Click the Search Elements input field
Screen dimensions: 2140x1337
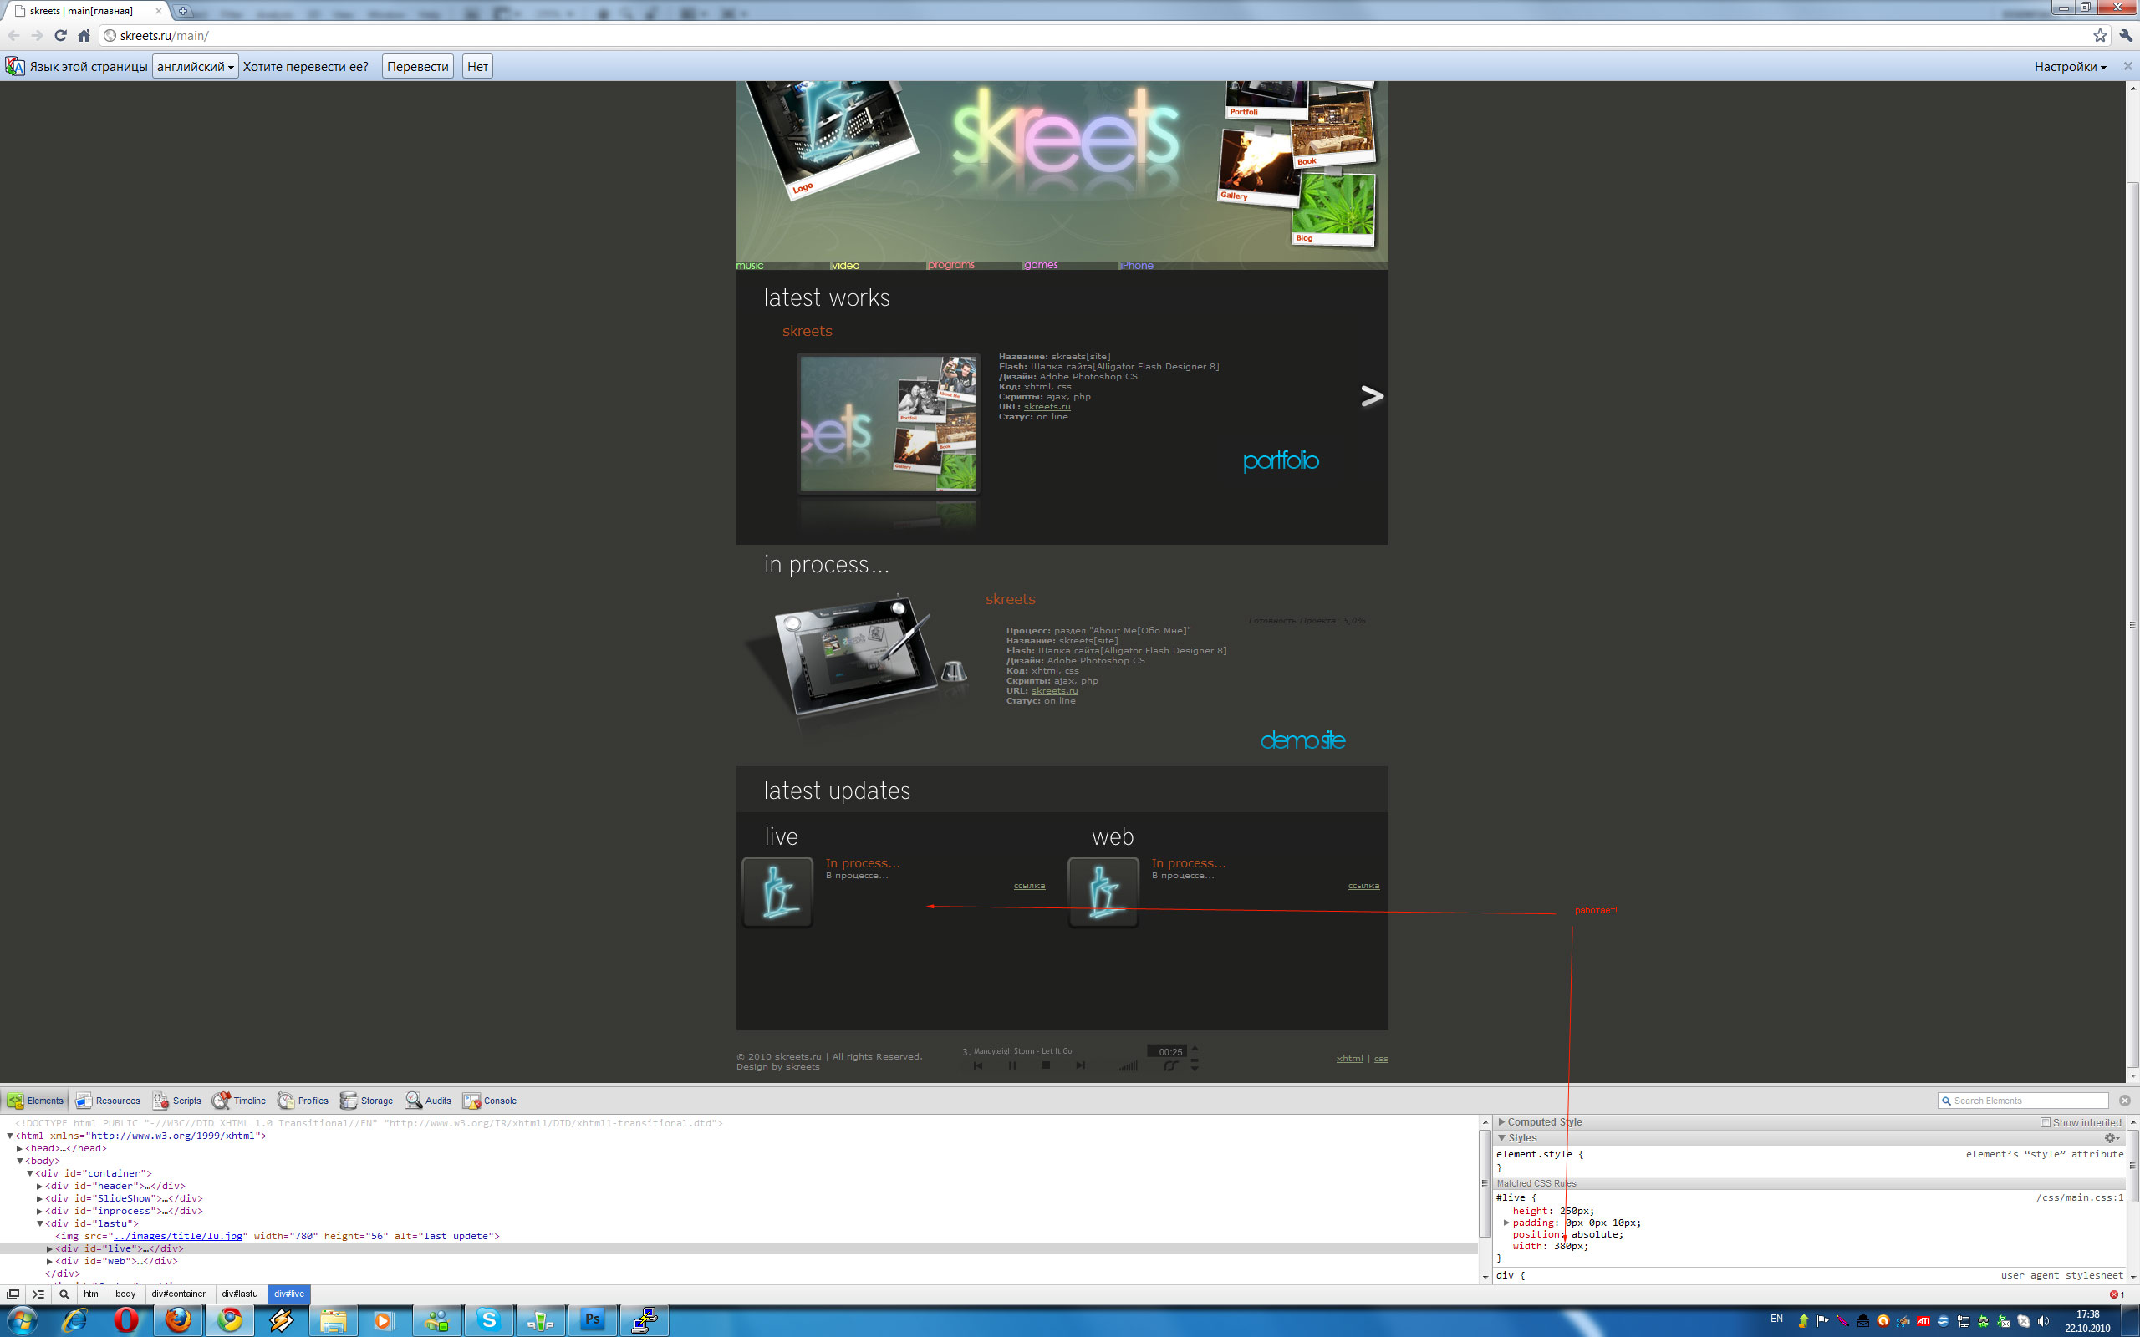(x=2027, y=1100)
